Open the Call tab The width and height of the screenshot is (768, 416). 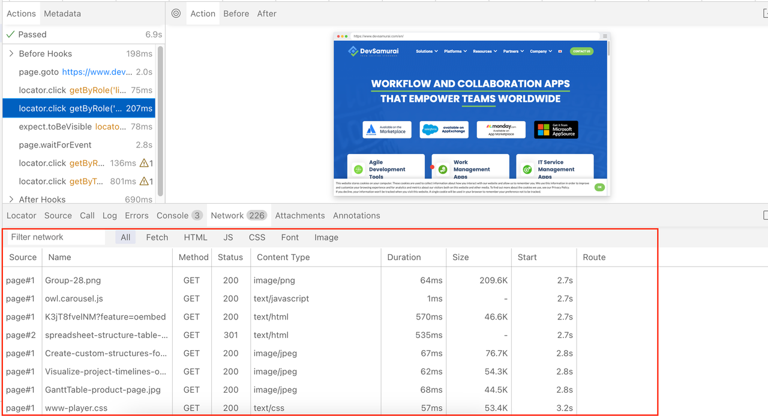pos(87,215)
